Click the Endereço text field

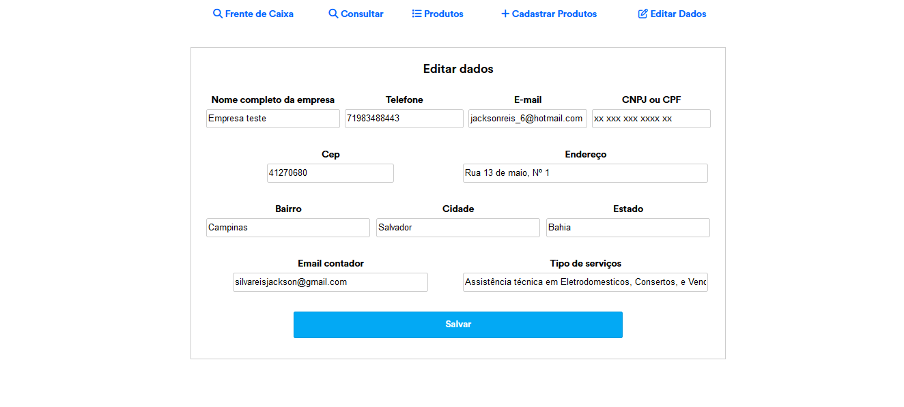click(x=585, y=173)
